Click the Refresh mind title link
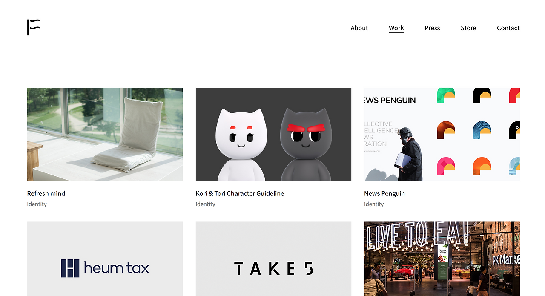The image size is (545, 296). [x=46, y=193]
